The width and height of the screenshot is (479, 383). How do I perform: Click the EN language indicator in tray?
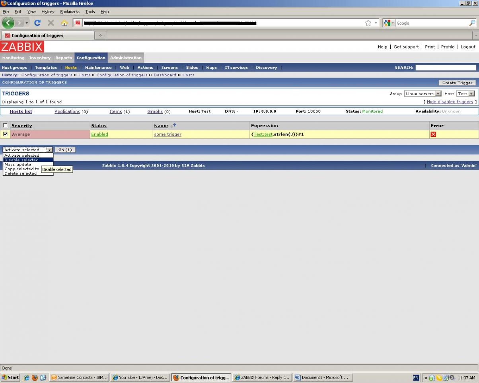coord(416,378)
